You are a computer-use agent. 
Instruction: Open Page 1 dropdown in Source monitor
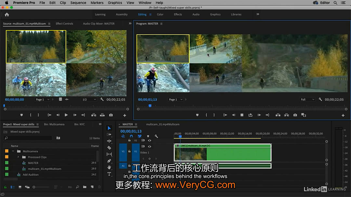[43, 99]
